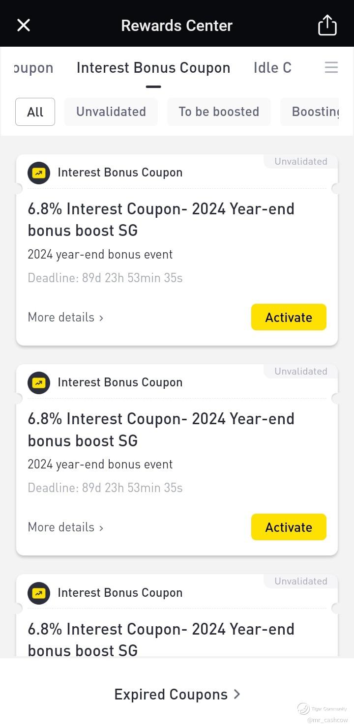The image size is (354, 728).
Task: Switch to partially hidden coupon tab on left
Action: click(x=33, y=68)
